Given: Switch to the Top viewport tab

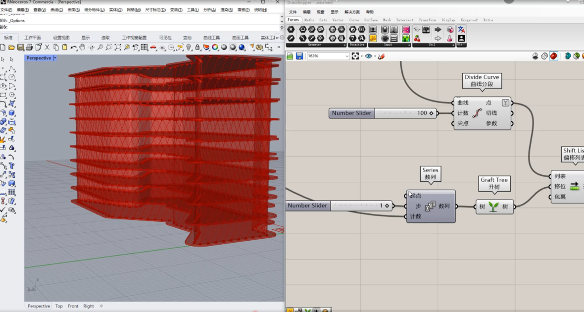Looking at the screenshot, I should [59, 306].
